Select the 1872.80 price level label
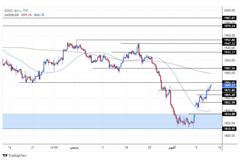 point(229,90)
